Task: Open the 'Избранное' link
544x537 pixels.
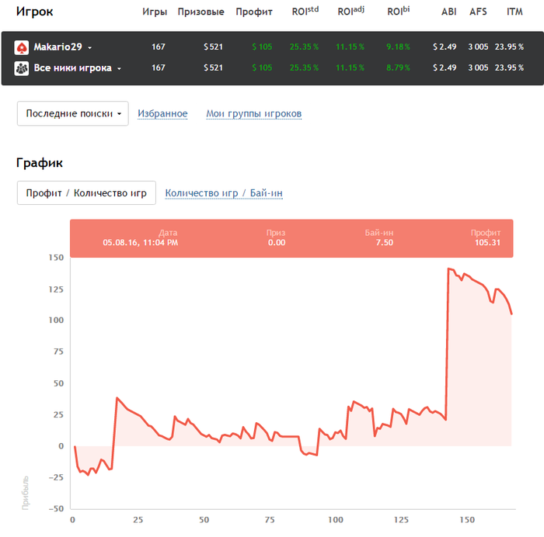Action: [x=162, y=114]
